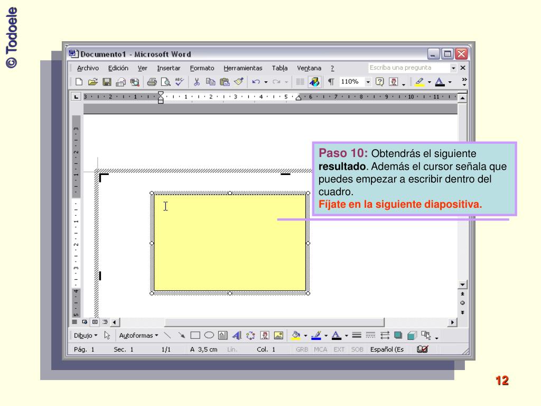Open the Archivo menu

click(x=88, y=68)
